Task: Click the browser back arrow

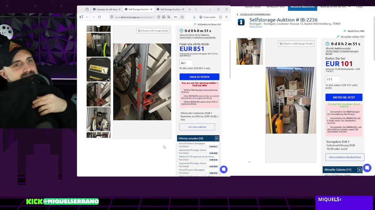Action: tap(87, 17)
